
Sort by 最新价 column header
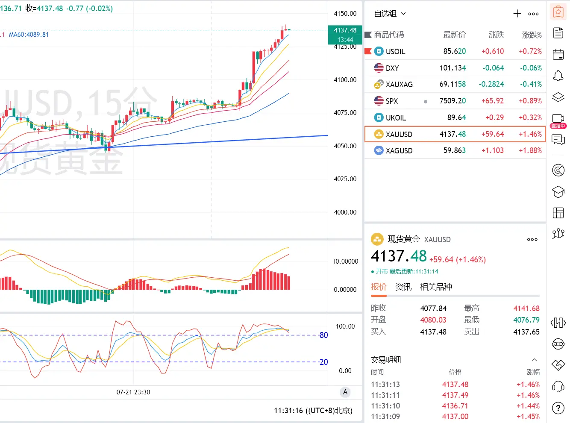(455, 35)
